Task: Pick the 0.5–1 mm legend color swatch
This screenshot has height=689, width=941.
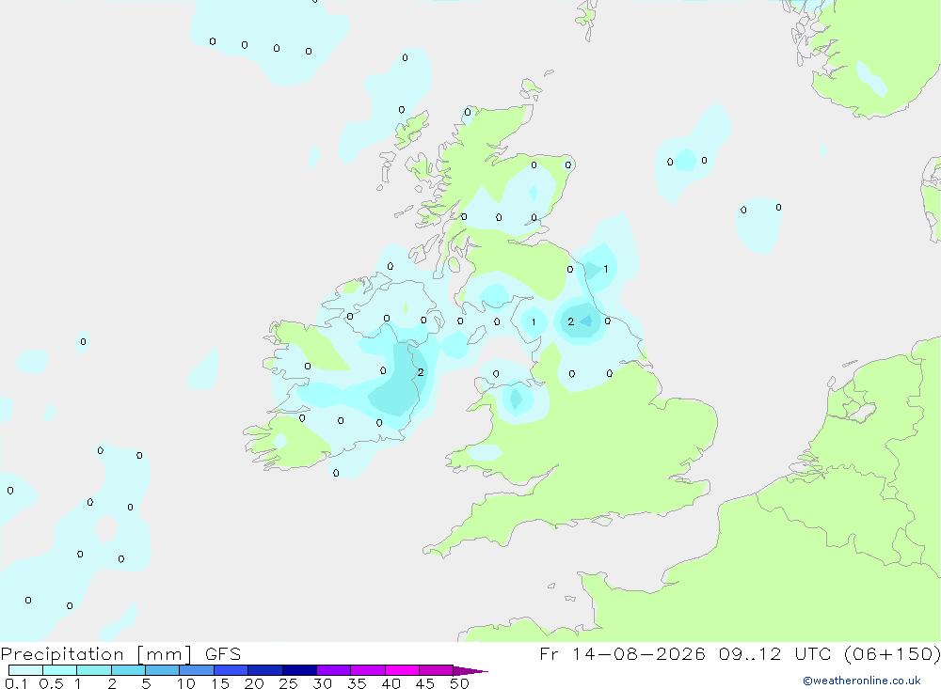Action: (x=59, y=670)
